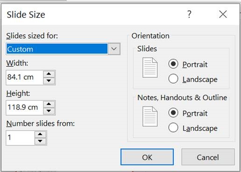The height and width of the screenshot is (172, 241).
Task: Click the Cancel button
Action: (208, 157)
